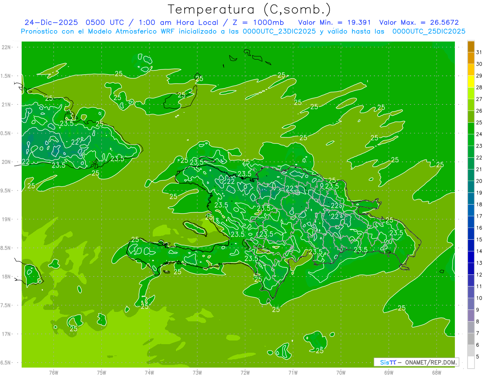Click the 69W longitude label
This screenshot has width=490, height=378.
[x=389, y=373]
